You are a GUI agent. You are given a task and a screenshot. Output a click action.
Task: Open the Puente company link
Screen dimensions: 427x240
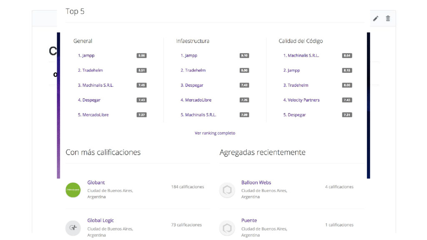click(x=249, y=220)
